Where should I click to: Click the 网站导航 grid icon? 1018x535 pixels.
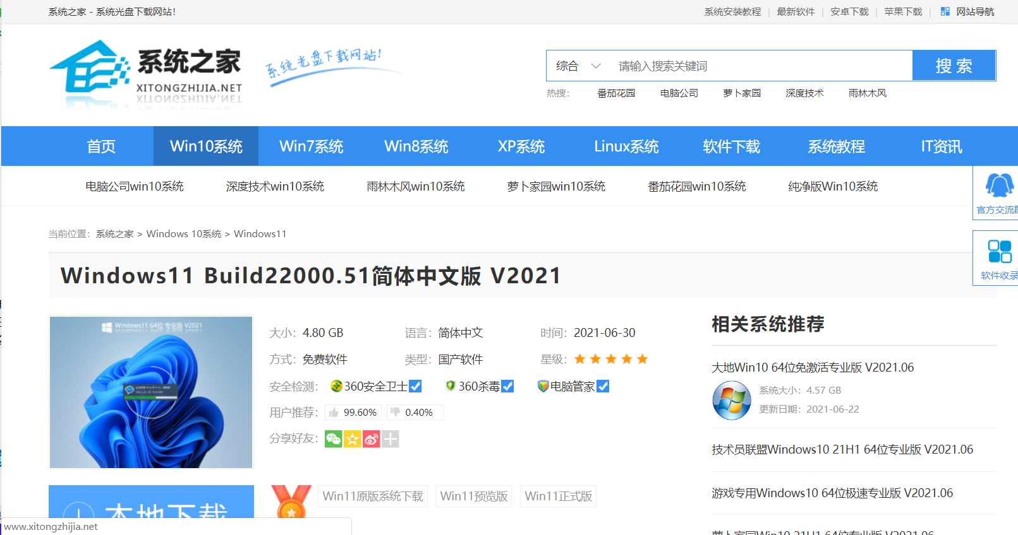945,11
